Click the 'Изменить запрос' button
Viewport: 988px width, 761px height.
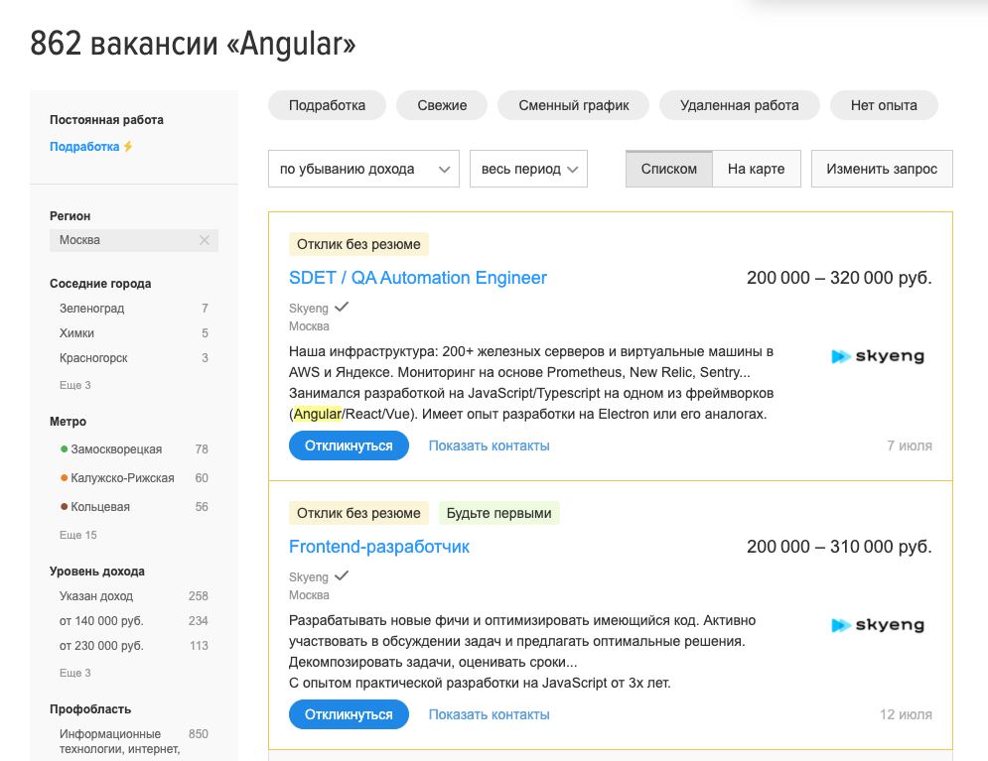tap(882, 169)
